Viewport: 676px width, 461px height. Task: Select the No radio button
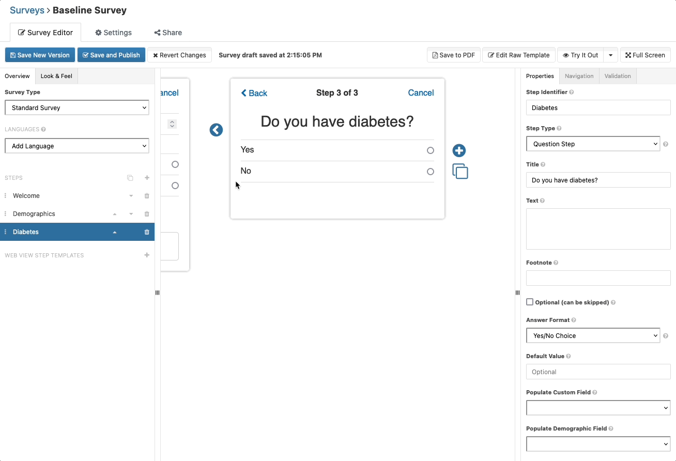coord(430,172)
